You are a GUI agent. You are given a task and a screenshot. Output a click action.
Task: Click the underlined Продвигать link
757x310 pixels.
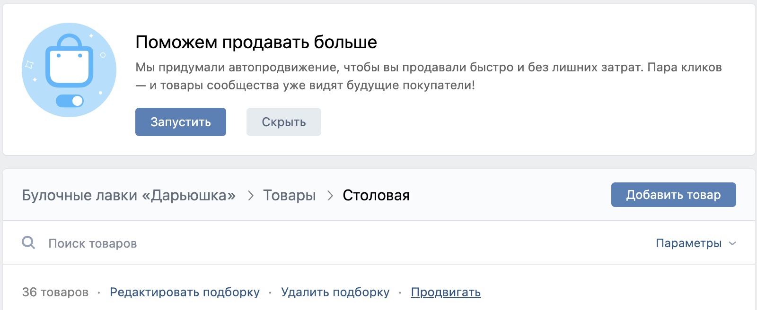(x=446, y=292)
